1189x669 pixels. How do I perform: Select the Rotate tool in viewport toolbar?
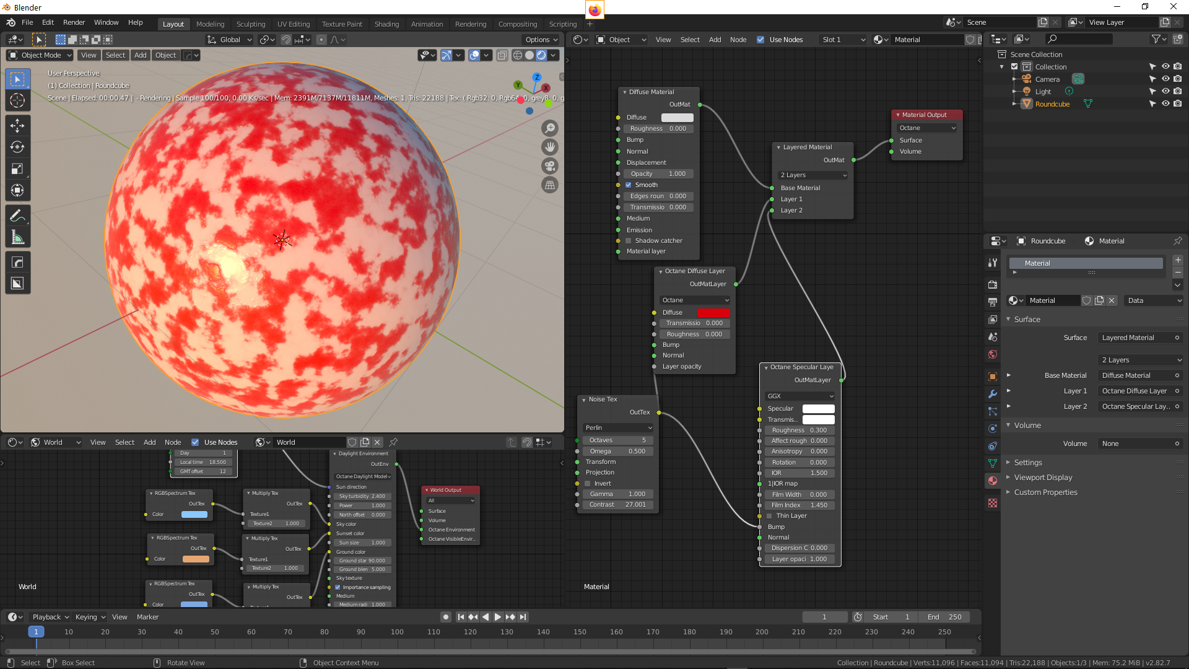17,147
